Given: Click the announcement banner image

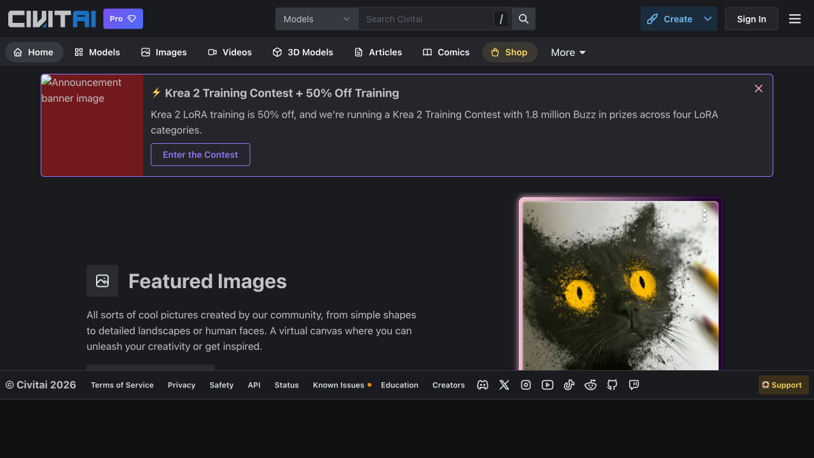Looking at the screenshot, I should [92, 125].
